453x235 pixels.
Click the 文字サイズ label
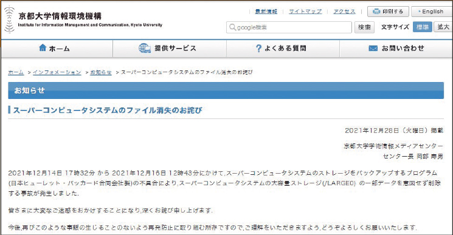click(395, 27)
